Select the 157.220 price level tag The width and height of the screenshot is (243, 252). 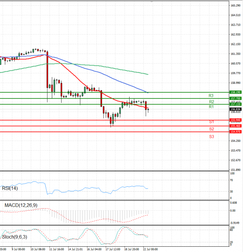pyautogui.click(x=235, y=104)
